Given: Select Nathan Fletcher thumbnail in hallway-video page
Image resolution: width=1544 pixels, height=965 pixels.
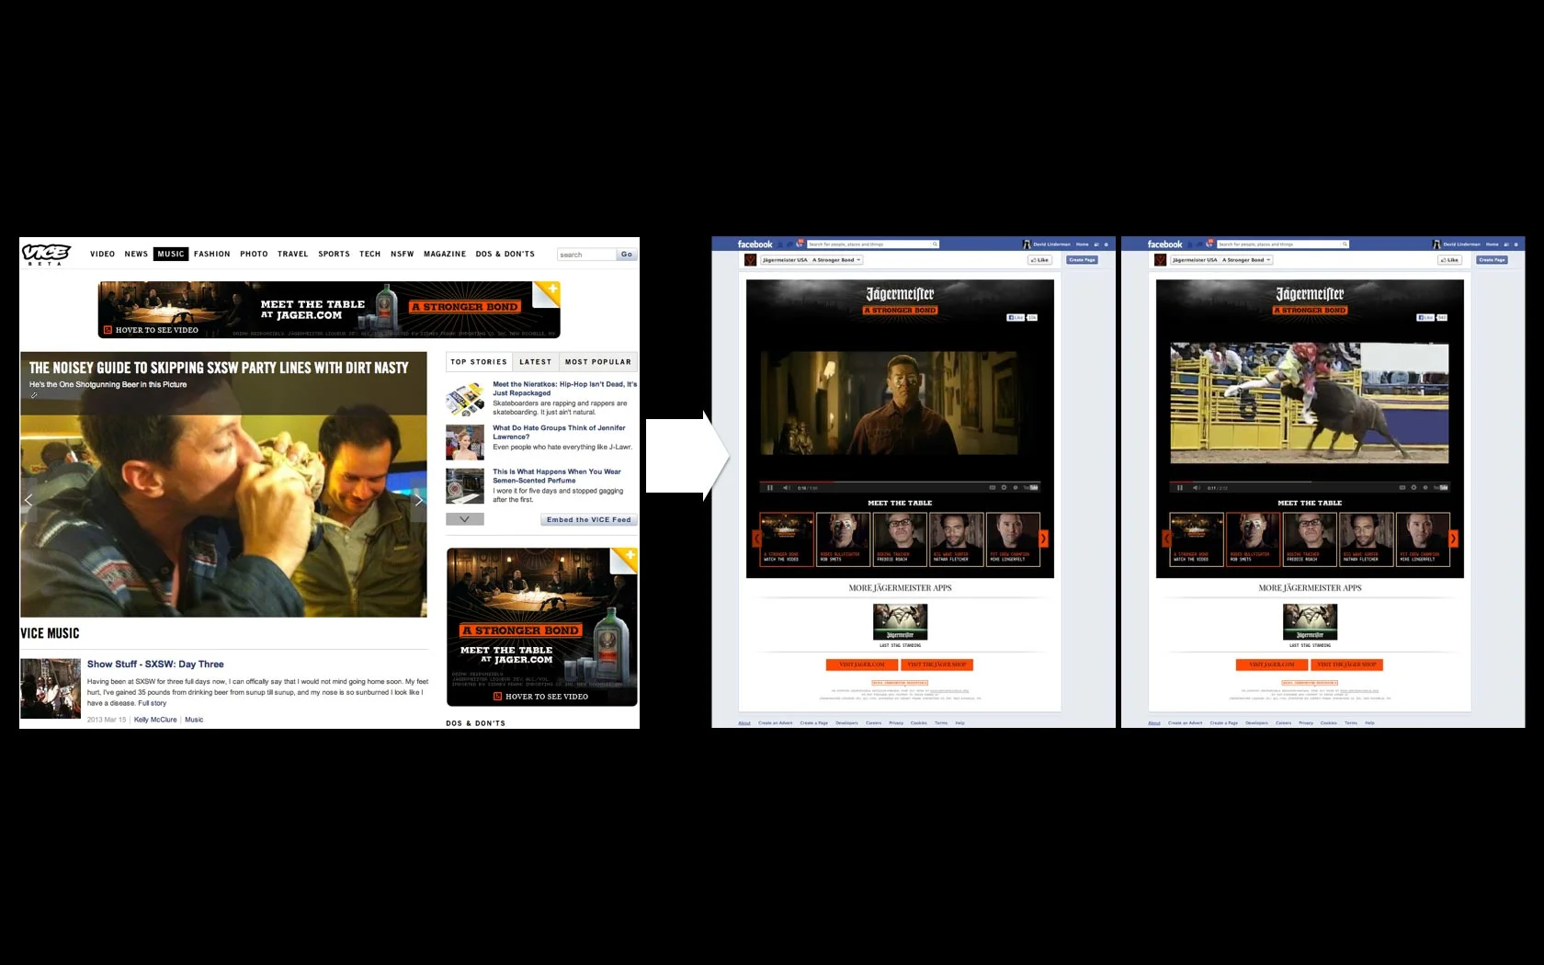Looking at the screenshot, I should 956,539.
